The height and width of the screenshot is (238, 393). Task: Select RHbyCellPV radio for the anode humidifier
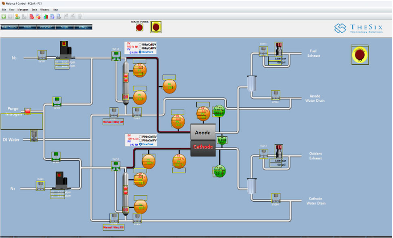(140, 48)
